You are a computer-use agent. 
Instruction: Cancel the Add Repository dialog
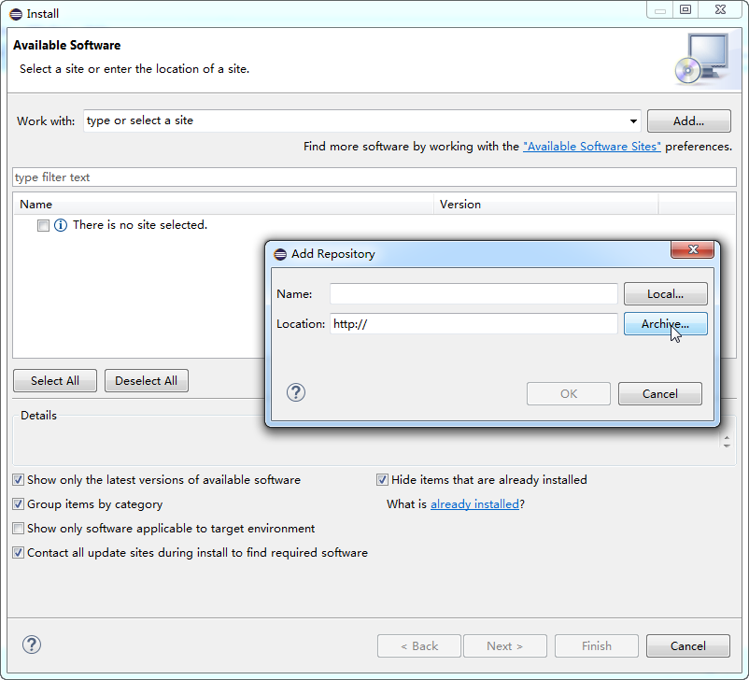(x=659, y=393)
